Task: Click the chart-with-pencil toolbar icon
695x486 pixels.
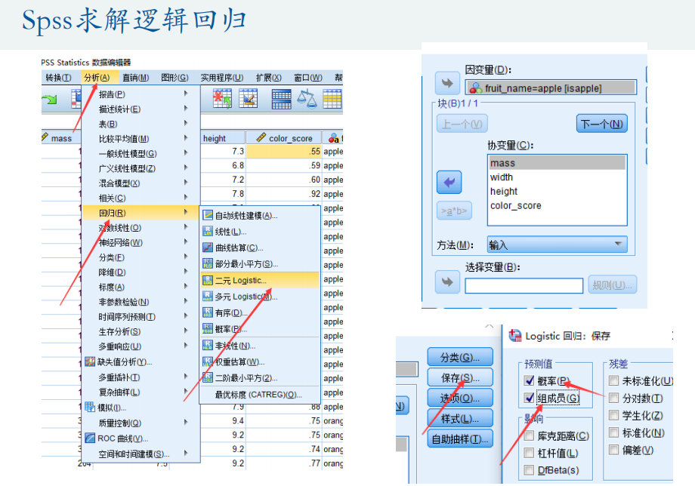Action: tap(249, 98)
